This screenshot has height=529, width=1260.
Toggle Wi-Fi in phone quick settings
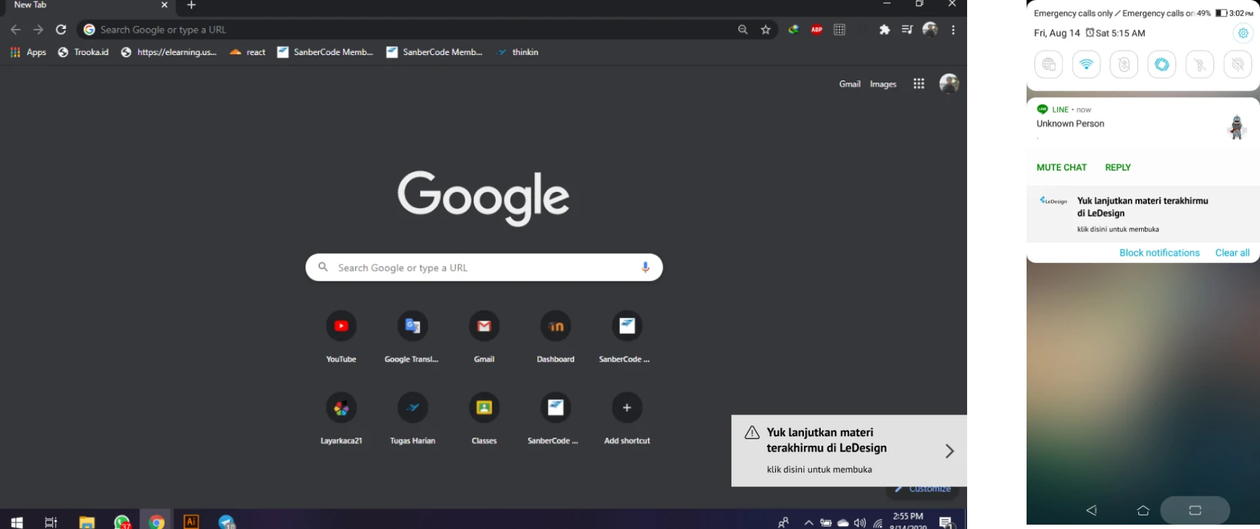(1086, 64)
